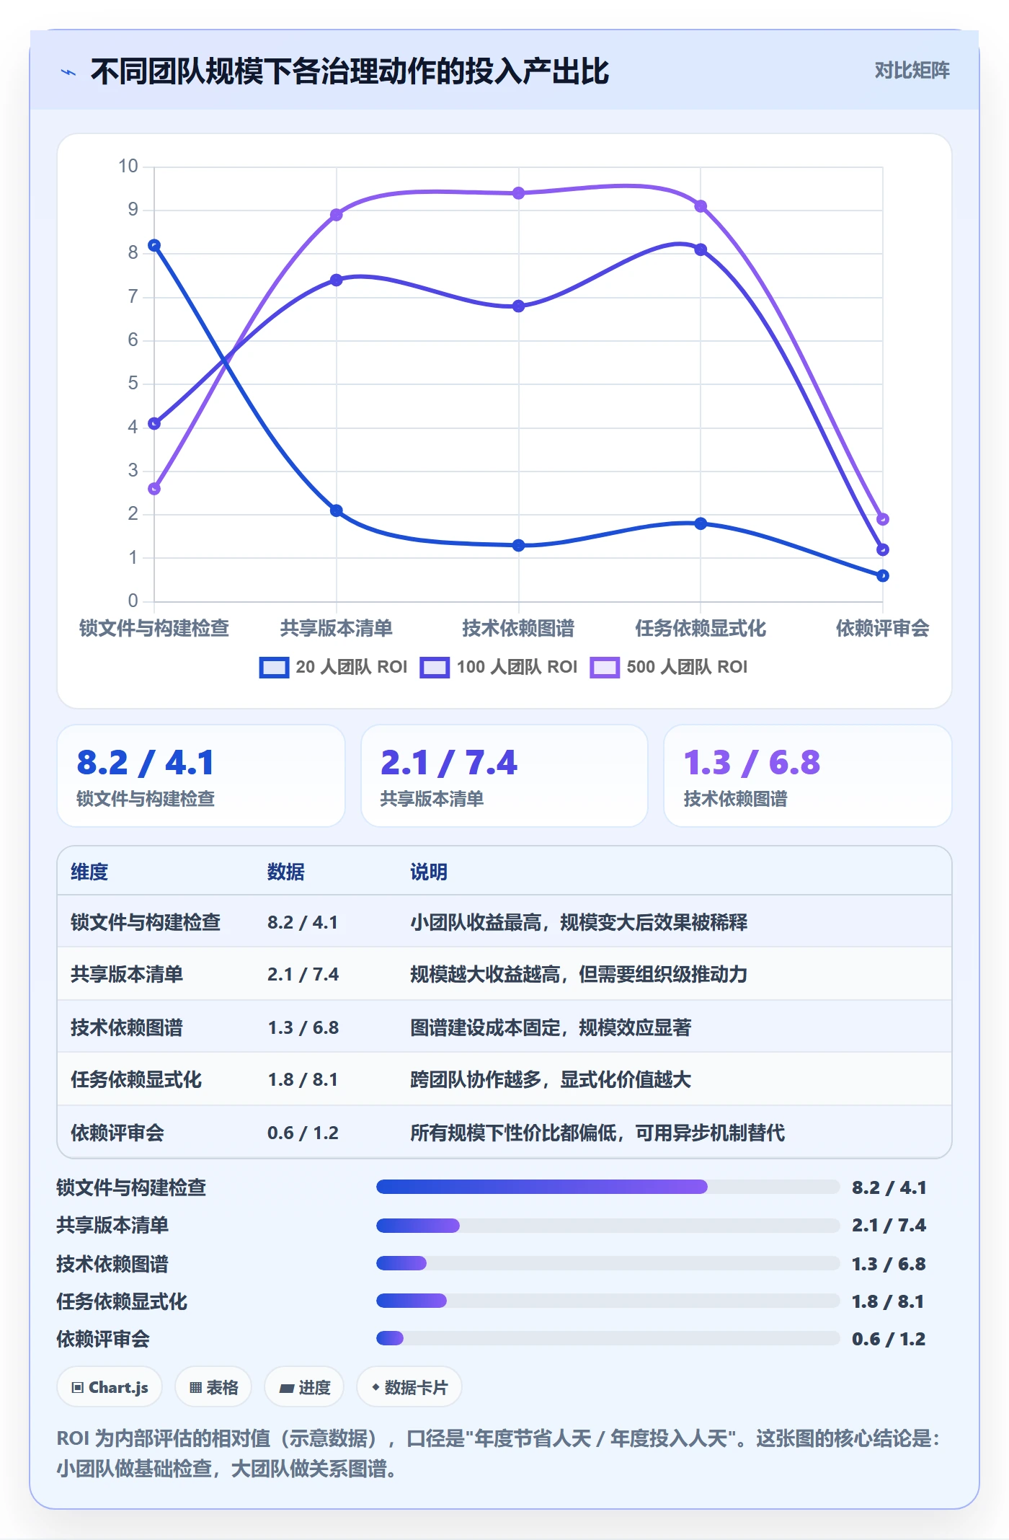The width and height of the screenshot is (1009, 1540).
Task: Click the 数据 column header
Action: tap(286, 872)
